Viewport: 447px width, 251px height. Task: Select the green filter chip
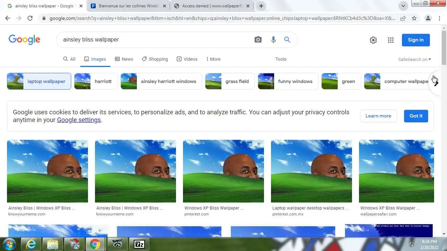(341, 81)
